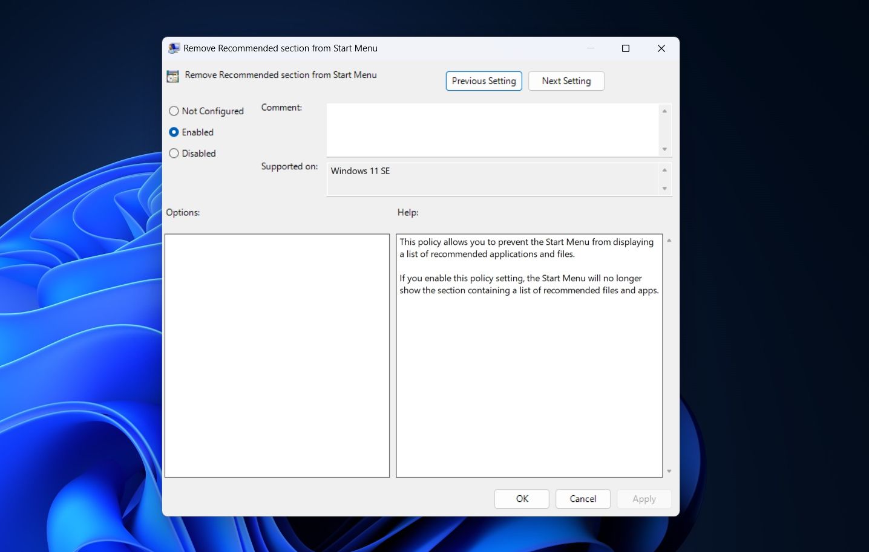Click the empty Options panel
The width and height of the screenshot is (869, 552).
coord(277,356)
